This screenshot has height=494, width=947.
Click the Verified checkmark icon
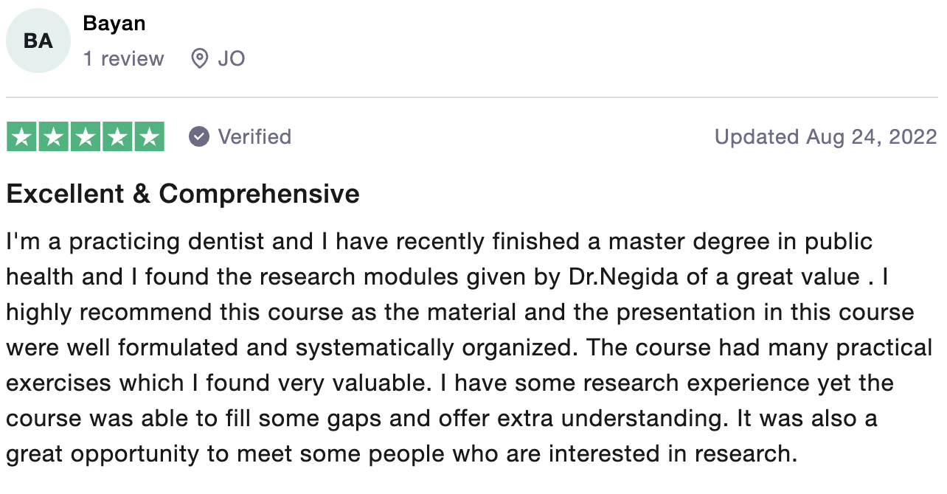click(x=199, y=137)
